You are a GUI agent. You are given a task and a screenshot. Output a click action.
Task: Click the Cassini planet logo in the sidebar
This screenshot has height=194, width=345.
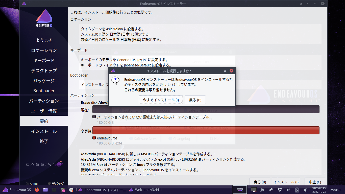[x=44, y=164]
